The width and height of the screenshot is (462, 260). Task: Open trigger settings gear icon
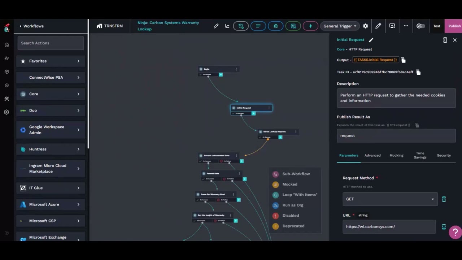(x=365, y=26)
